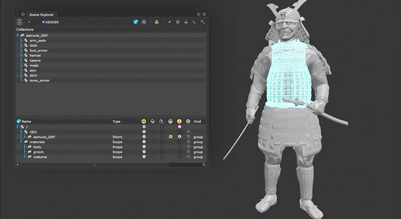Click the Type column header
This screenshot has height=219, width=401.
(116, 121)
